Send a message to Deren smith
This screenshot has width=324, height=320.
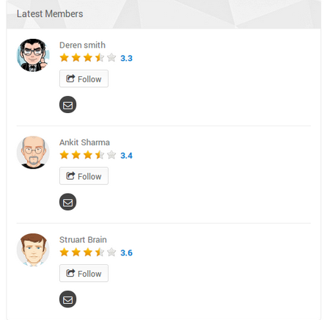click(x=67, y=105)
